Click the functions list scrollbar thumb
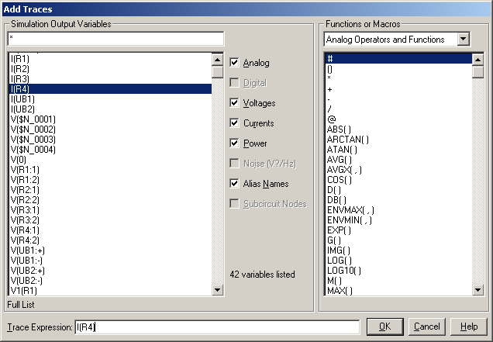The height and width of the screenshot is (342, 493). click(478, 71)
